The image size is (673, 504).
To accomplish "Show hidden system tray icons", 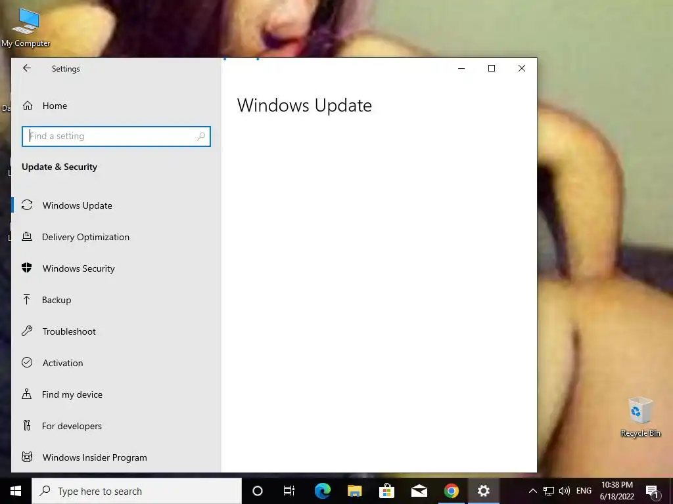I will (x=532, y=491).
